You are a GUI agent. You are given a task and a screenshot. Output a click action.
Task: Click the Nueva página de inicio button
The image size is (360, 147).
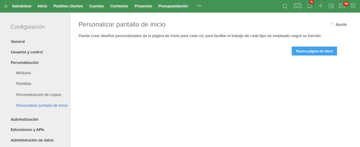[x=314, y=51]
